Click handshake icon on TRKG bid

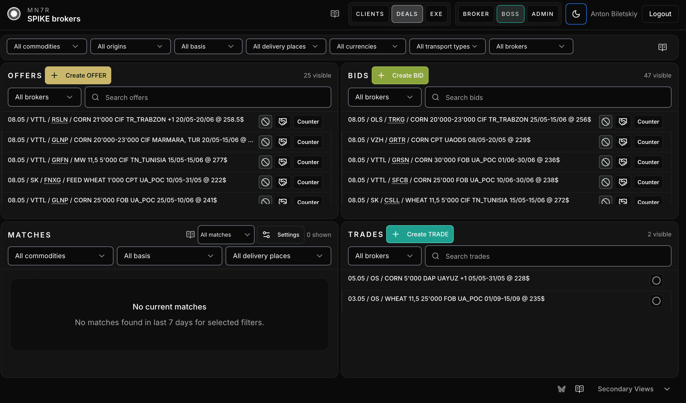[623, 122]
